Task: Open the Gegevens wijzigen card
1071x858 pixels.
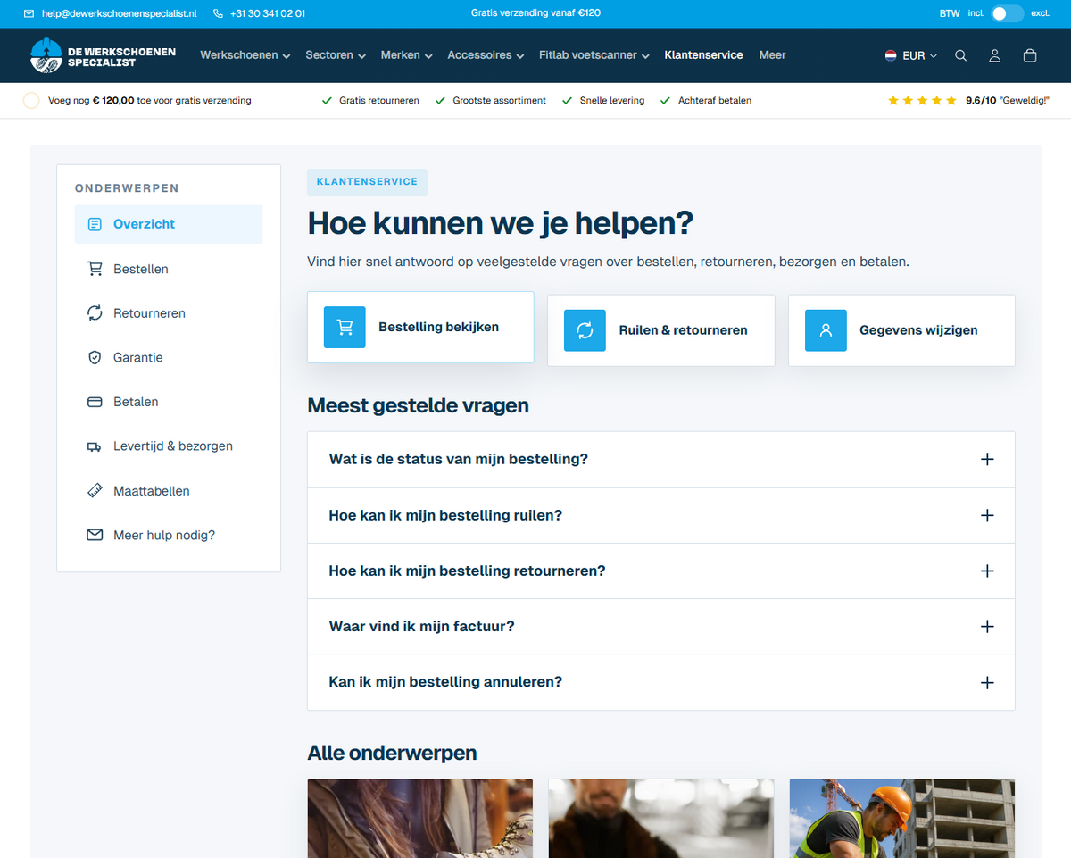Action: pos(901,330)
